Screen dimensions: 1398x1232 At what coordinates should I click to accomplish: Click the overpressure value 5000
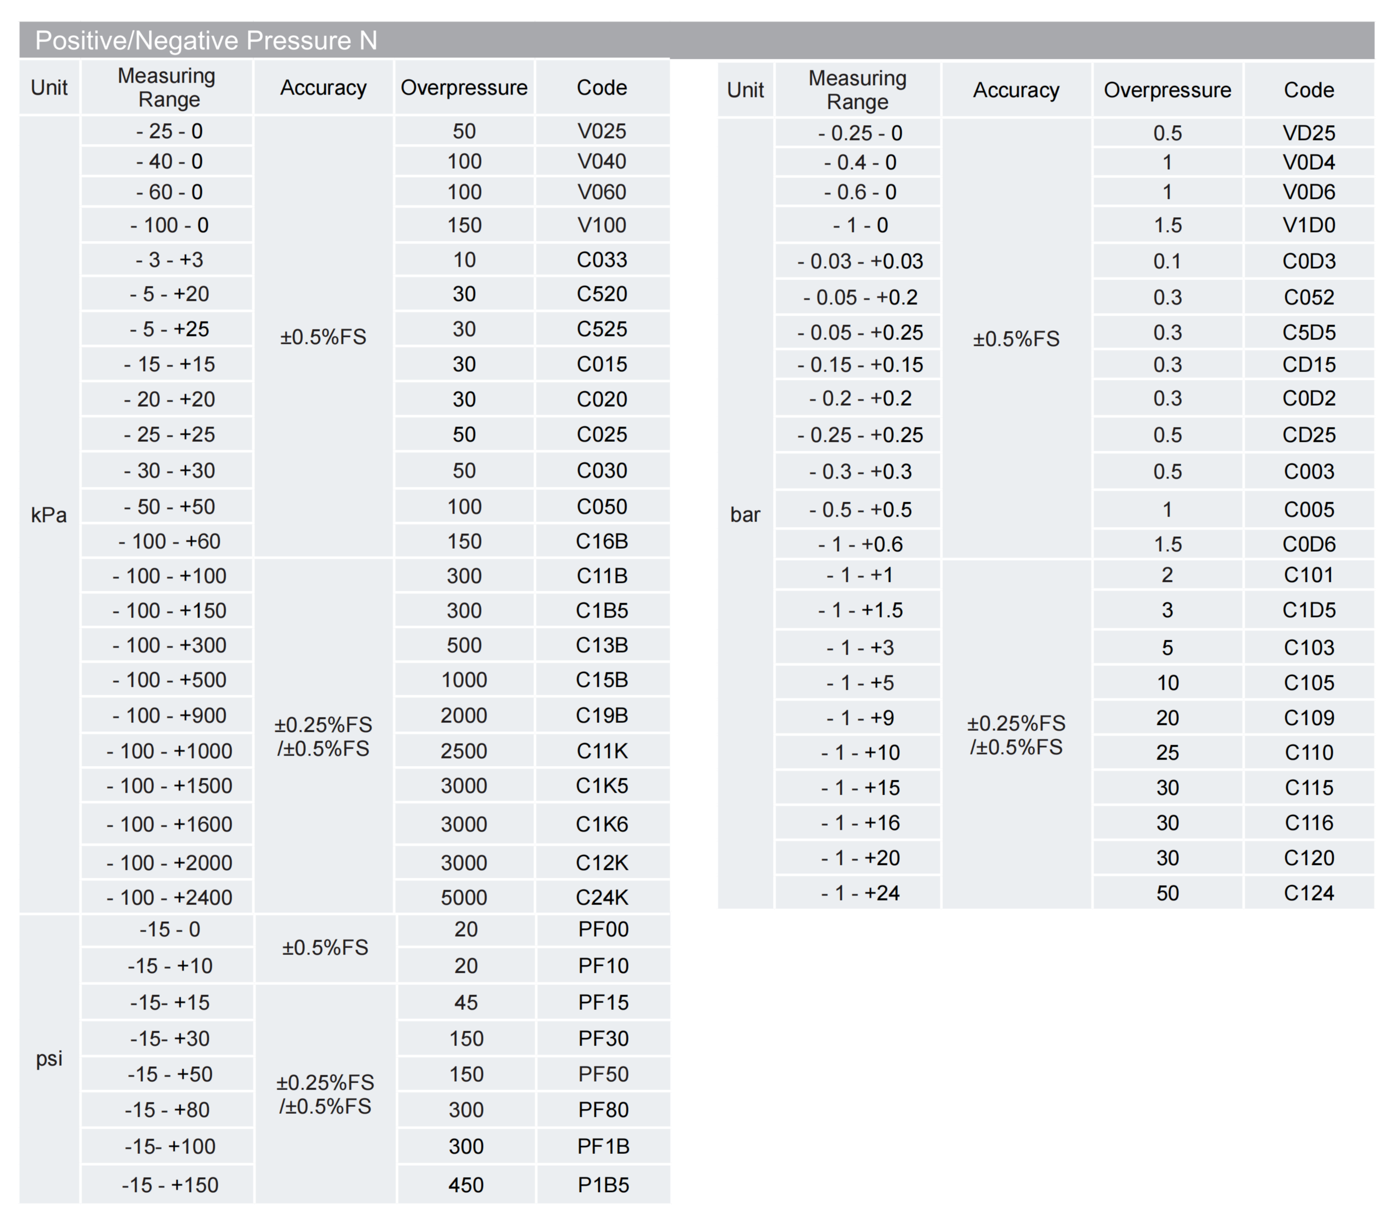(x=464, y=897)
